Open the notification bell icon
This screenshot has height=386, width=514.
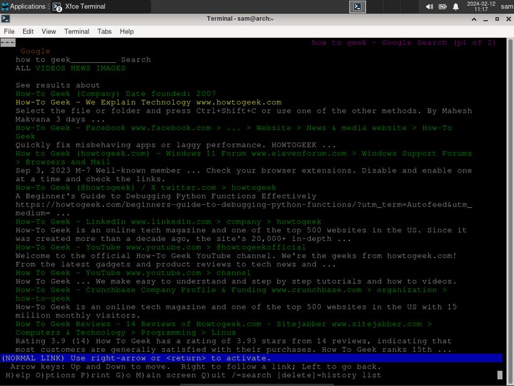coord(455,7)
